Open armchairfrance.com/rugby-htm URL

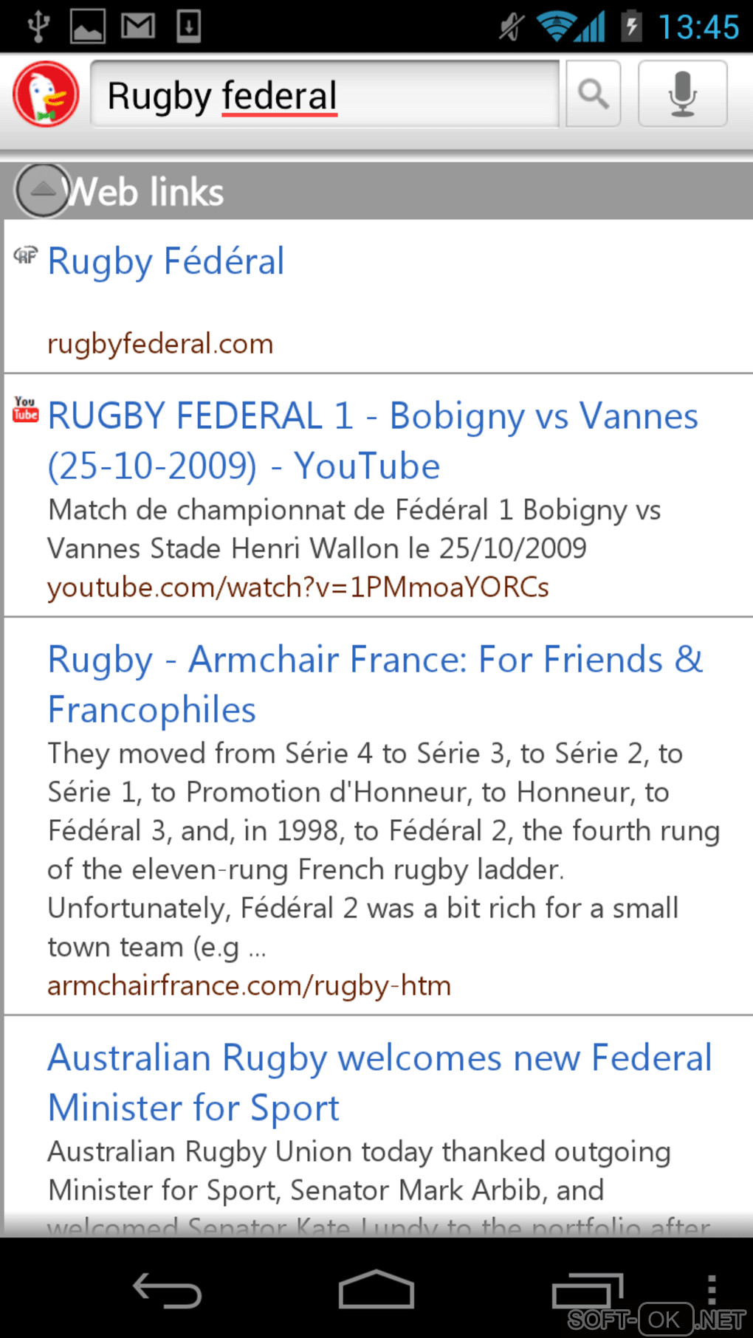(x=249, y=986)
